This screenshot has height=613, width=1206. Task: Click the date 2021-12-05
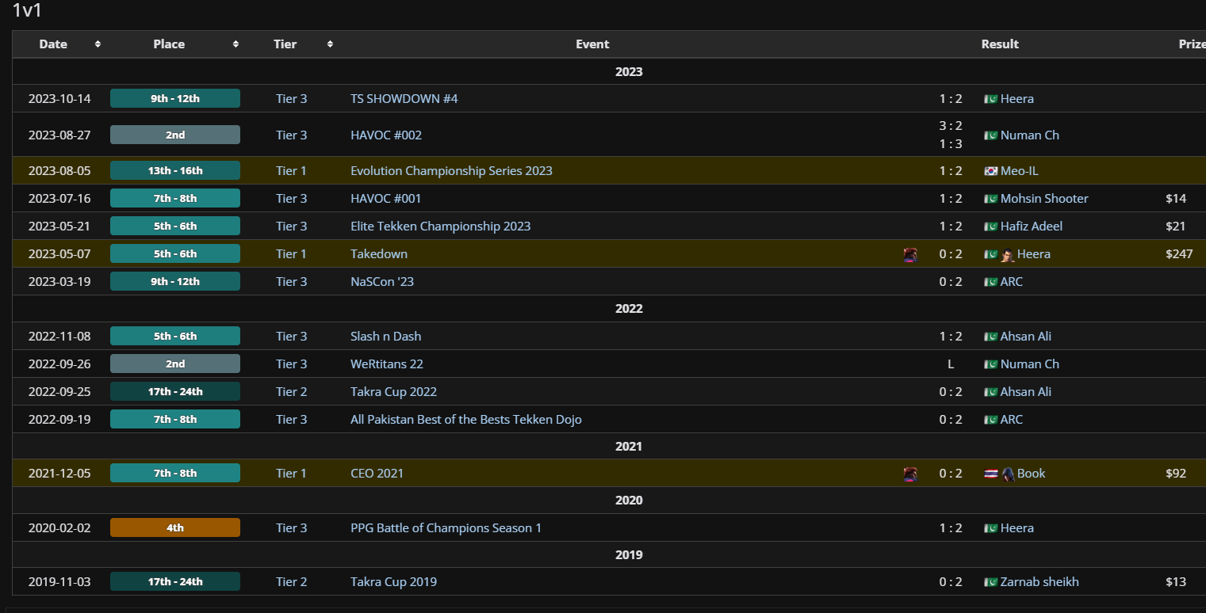59,474
